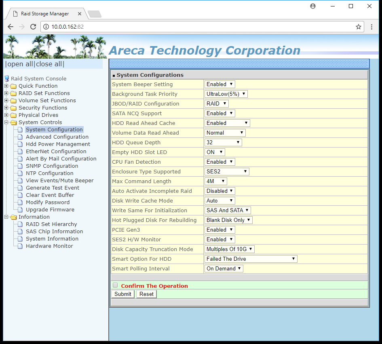Click the 'close all' link

pyautogui.click(x=49, y=64)
